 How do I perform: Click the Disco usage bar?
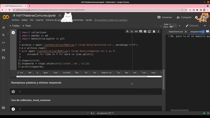[x=173, y=27]
